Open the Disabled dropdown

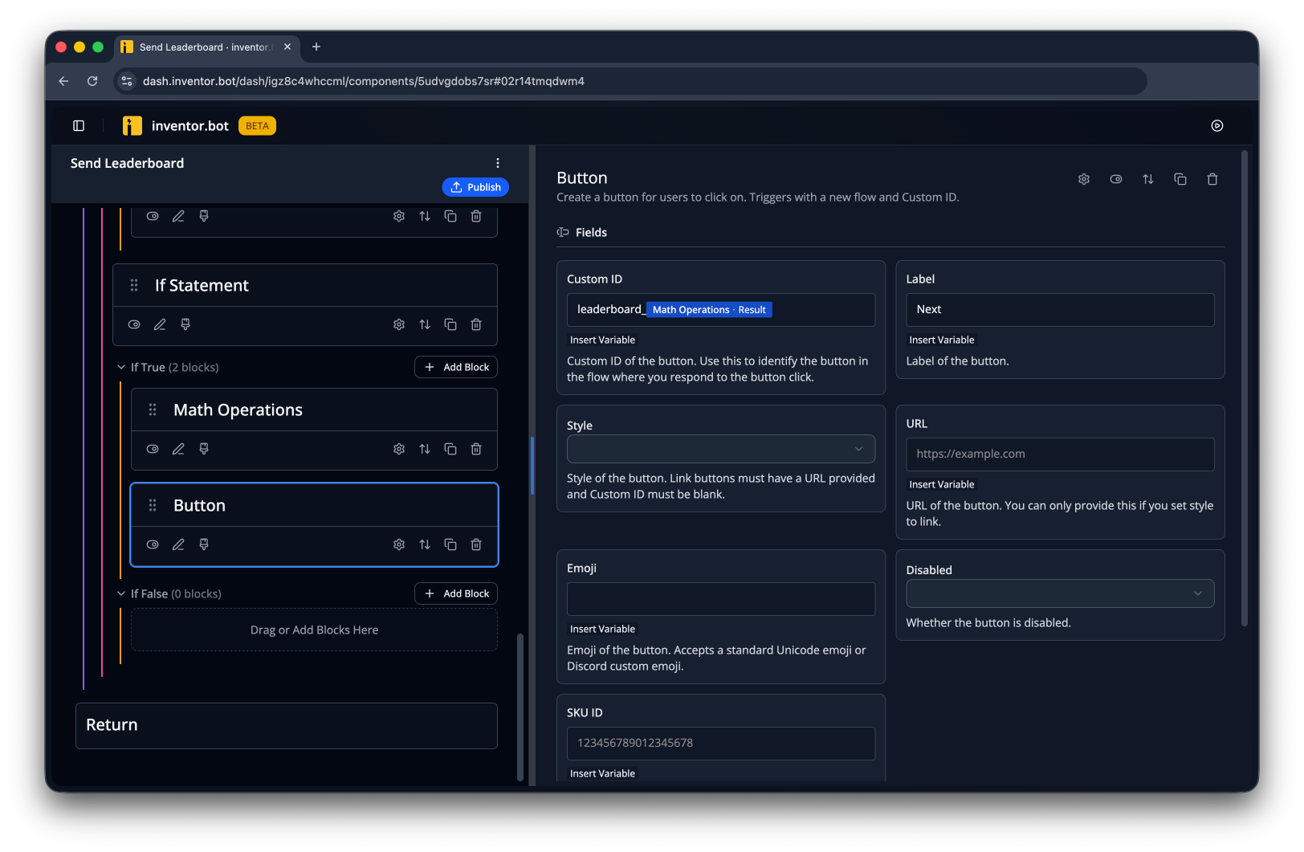pos(1060,593)
